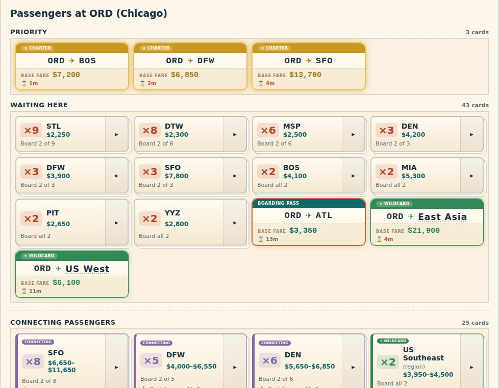Screen dimensions: 499x388
Task: Click the airplane icon on ORD→ATL pass
Action: [309, 215]
